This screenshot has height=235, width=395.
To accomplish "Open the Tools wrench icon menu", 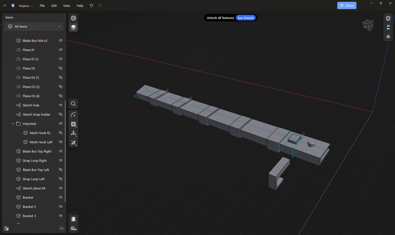I will pos(73,143).
